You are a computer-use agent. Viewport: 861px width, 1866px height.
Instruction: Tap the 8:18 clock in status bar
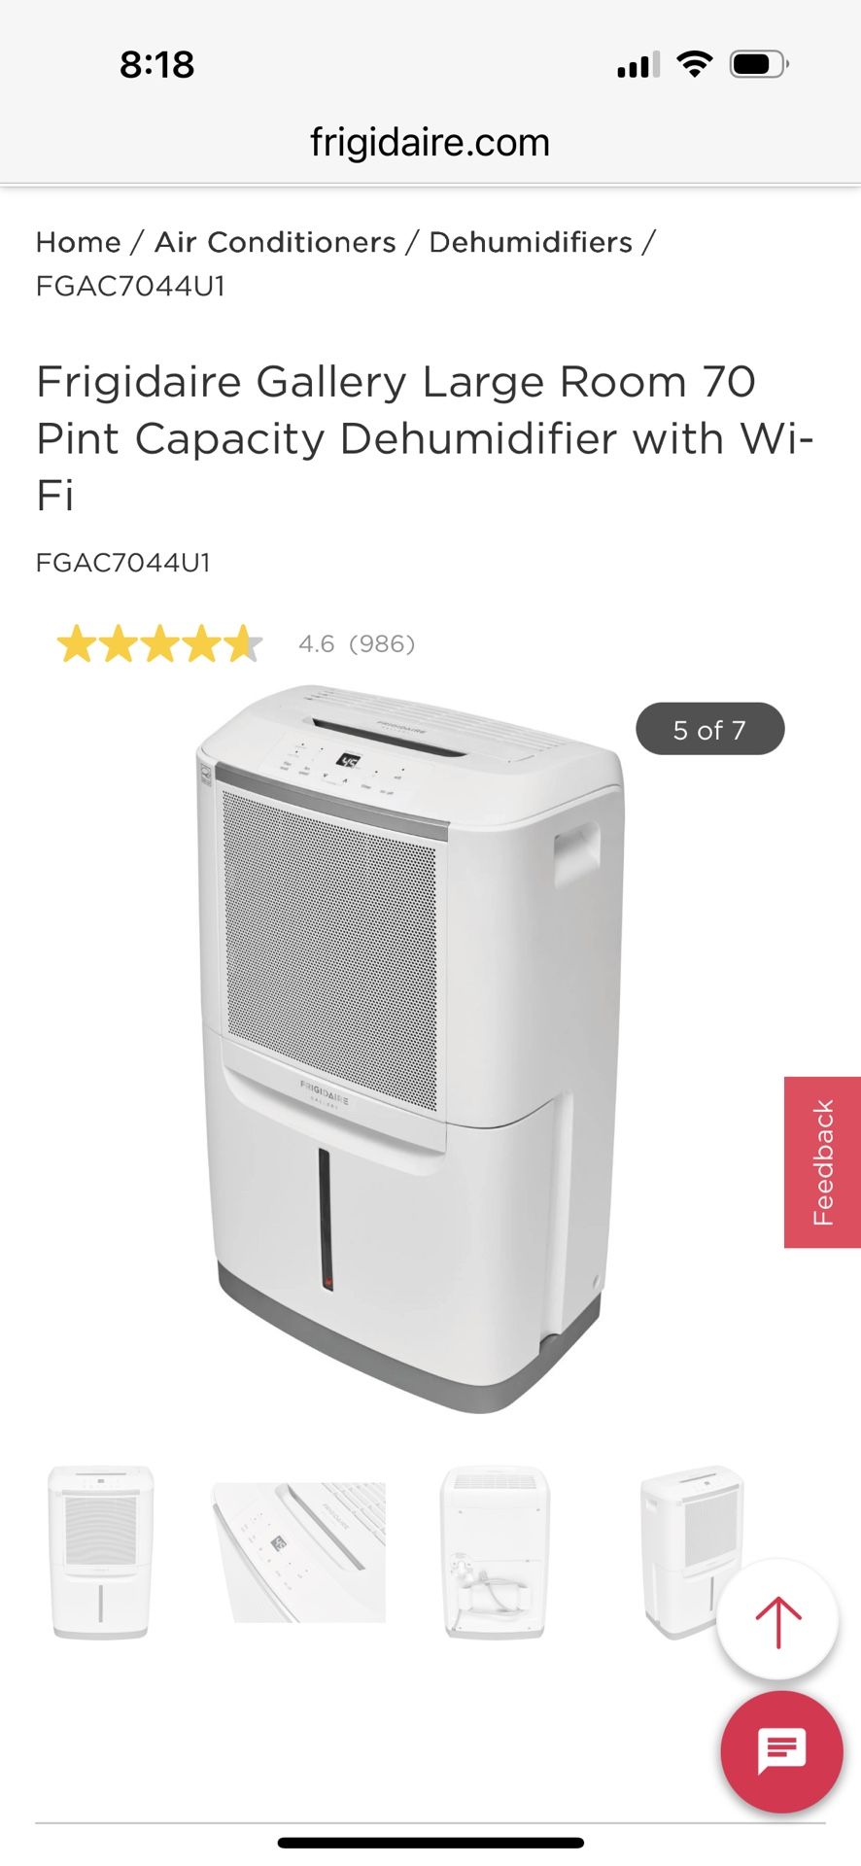(157, 65)
